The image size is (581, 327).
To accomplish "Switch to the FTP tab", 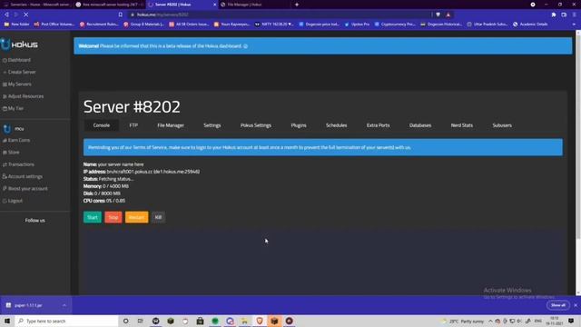I will [133, 125].
